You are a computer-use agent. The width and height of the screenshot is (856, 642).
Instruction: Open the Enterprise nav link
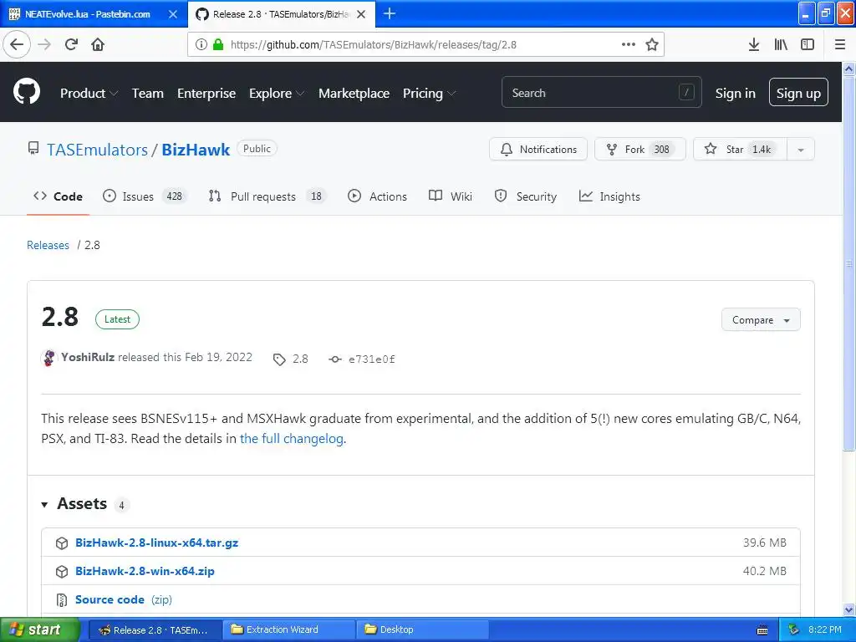point(206,94)
